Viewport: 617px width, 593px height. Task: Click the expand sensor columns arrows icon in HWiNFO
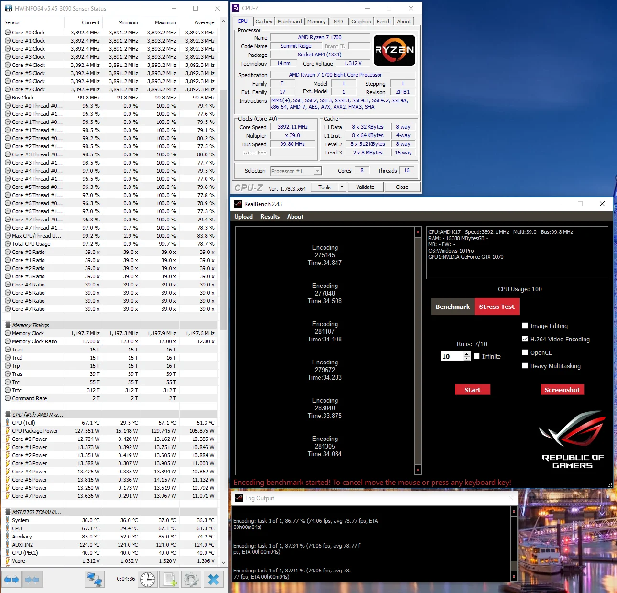click(x=11, y=580)
